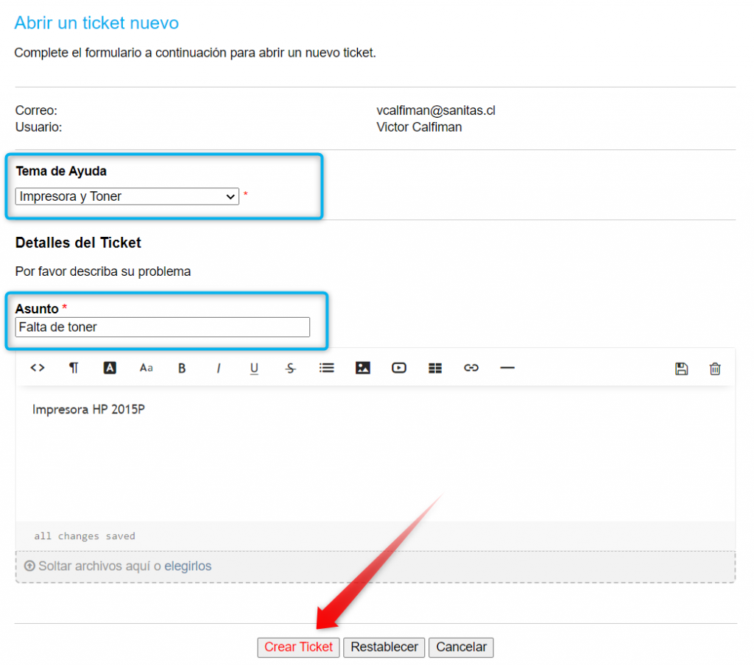This screenshot has width=754, height=665.
Task: Open font size options
Action: click(146, 368)
